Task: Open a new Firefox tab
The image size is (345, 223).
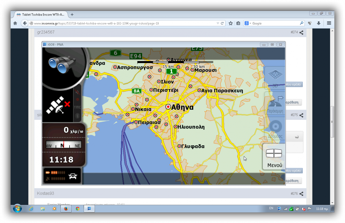Action: 72,15
